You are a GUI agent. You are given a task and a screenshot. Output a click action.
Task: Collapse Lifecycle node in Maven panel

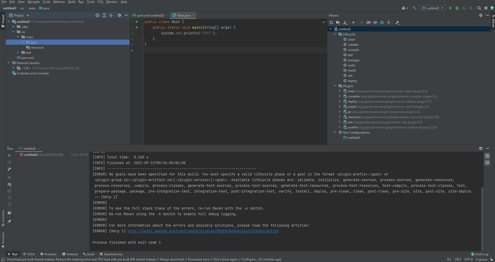click(x=335, y=34)
